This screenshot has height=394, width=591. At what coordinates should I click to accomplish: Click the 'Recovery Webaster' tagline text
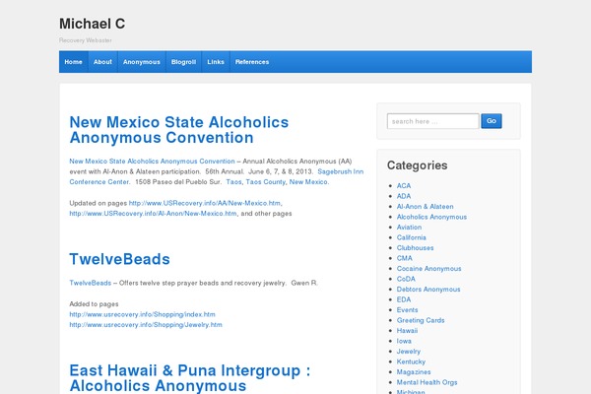[x=86, y=40]
